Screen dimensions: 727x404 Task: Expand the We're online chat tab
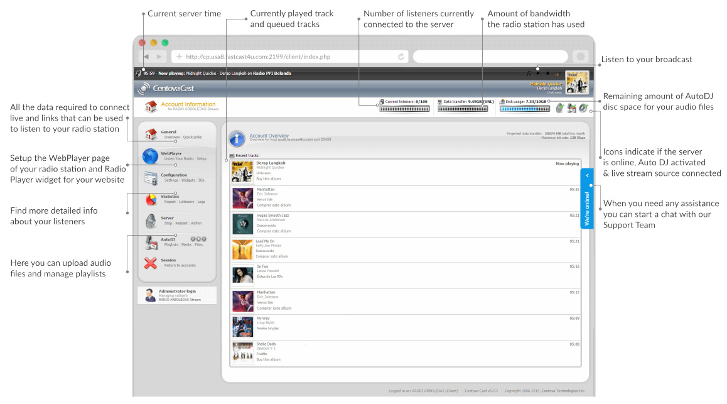click(x=587, y=199)
